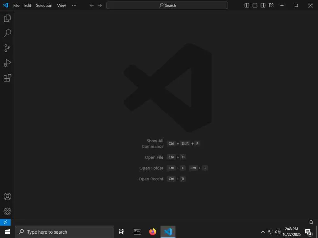Open the View menu
This screenshot has height=238, width=318.
coord(61,6)
